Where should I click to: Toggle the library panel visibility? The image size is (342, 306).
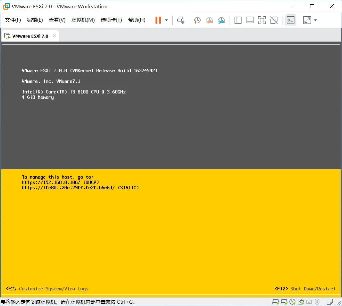pos(238,20)
